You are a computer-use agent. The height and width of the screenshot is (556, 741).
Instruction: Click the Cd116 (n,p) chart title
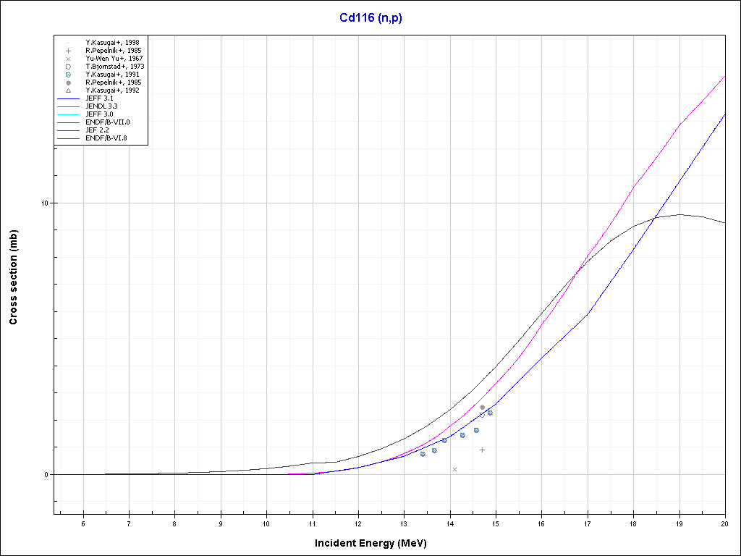click(370, 18)
